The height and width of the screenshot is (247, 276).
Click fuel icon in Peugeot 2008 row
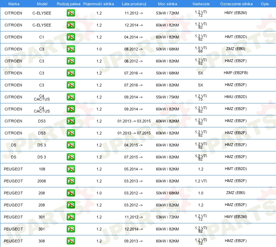71,181
